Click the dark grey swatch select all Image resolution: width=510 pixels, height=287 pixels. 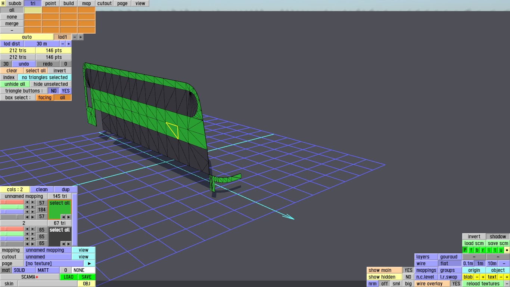60,230
